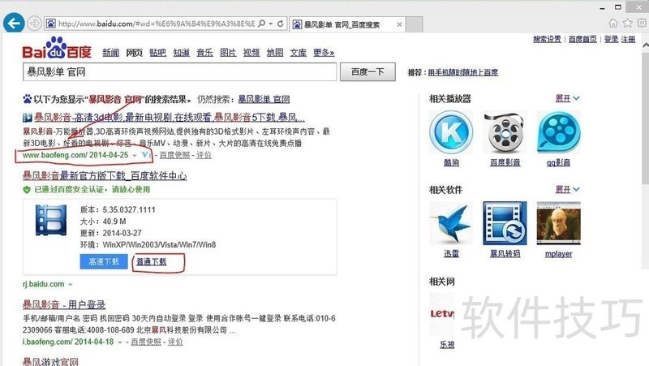
Task: Open the 地图 category
Action: (275, 53)
